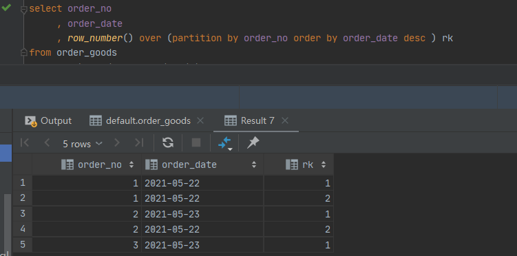Close the Result 7 tab
Image resolution: width=517 pixels, height=256 pixels.
(285, 121)
